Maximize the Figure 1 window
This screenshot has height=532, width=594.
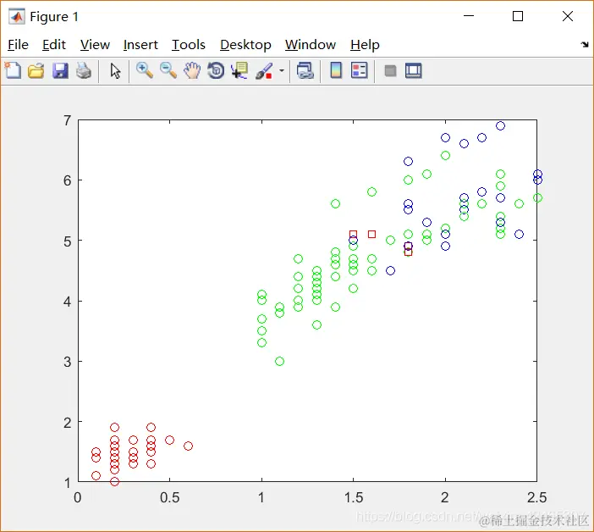click(518, 16)
